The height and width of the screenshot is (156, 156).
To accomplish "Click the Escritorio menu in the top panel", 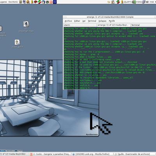I will [13, 2].
